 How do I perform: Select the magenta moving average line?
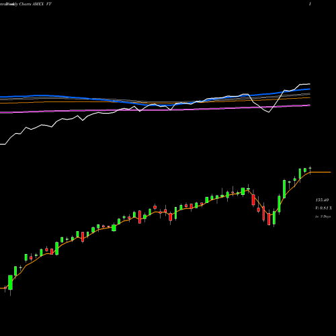point(157,110)
